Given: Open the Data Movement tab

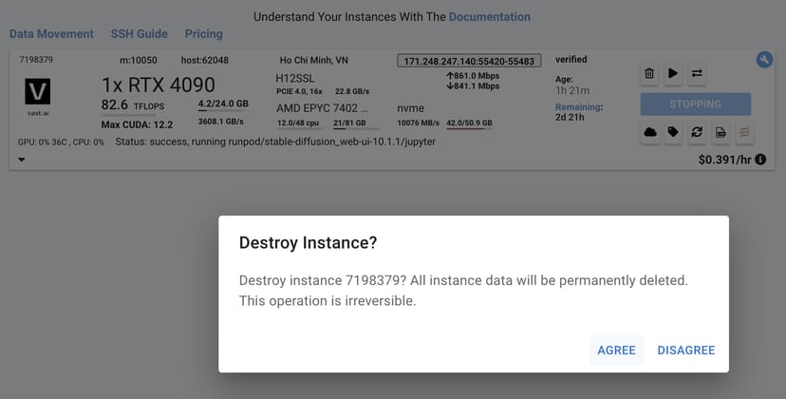Looking at the screenshot, I should click(x=51, y=34).
